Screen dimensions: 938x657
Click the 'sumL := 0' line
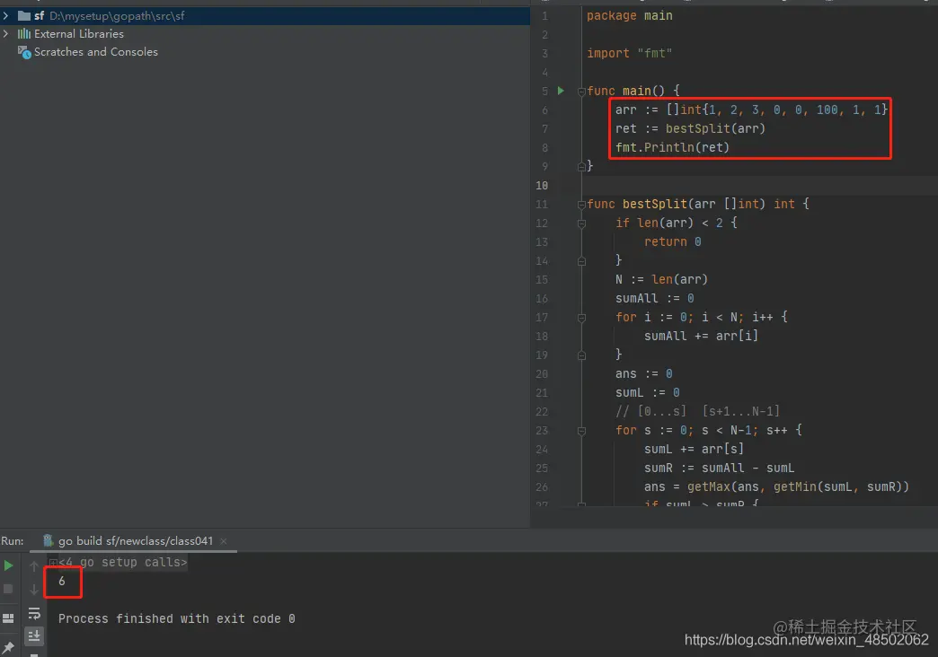[x=647, y=393]
